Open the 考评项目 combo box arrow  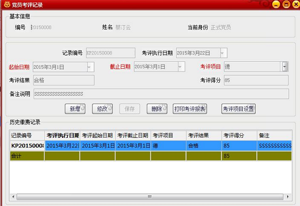(285, 67)
